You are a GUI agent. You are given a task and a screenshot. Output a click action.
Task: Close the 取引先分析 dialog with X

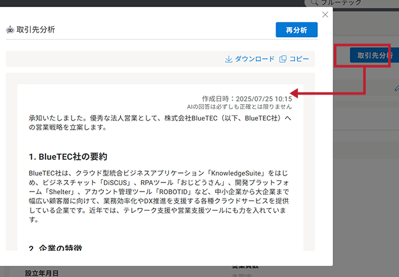[x=325, y=15]
